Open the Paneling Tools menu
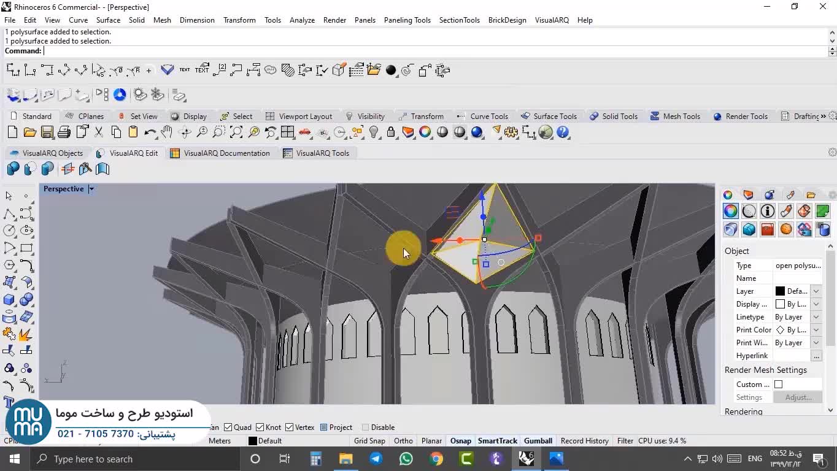 [x=407, y=20]
